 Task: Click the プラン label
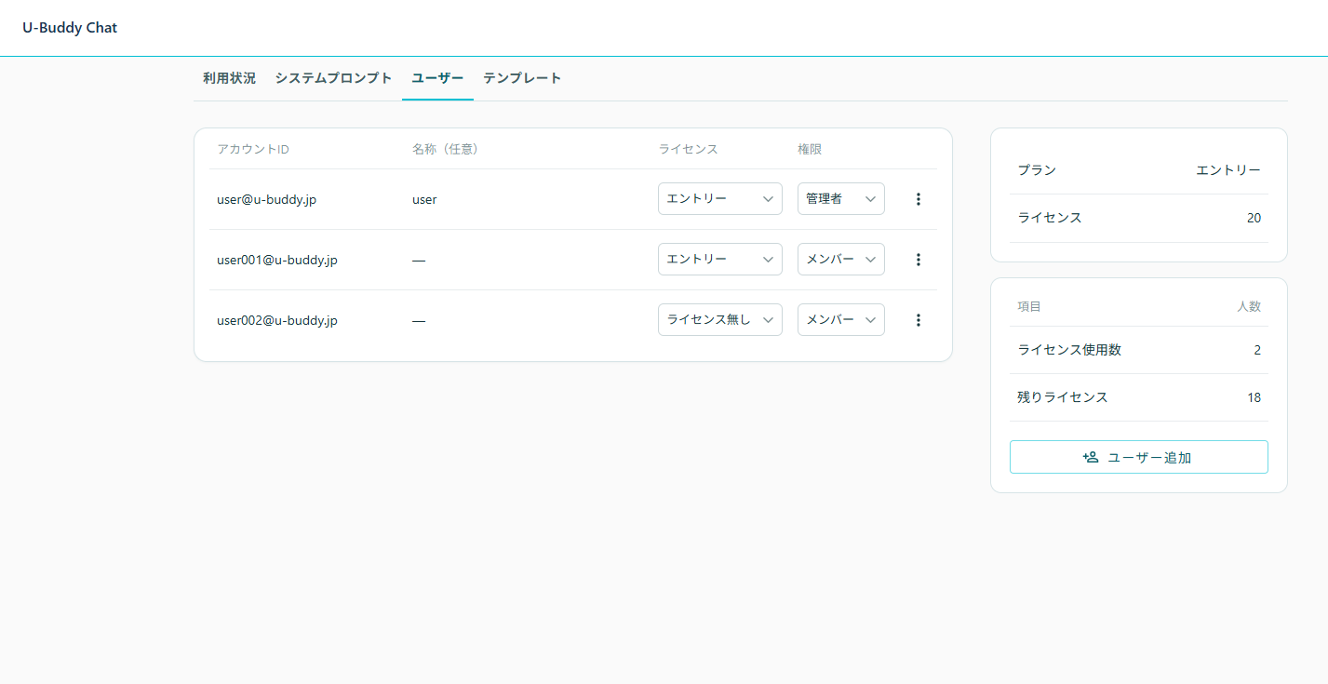(x=1037, y=170)
